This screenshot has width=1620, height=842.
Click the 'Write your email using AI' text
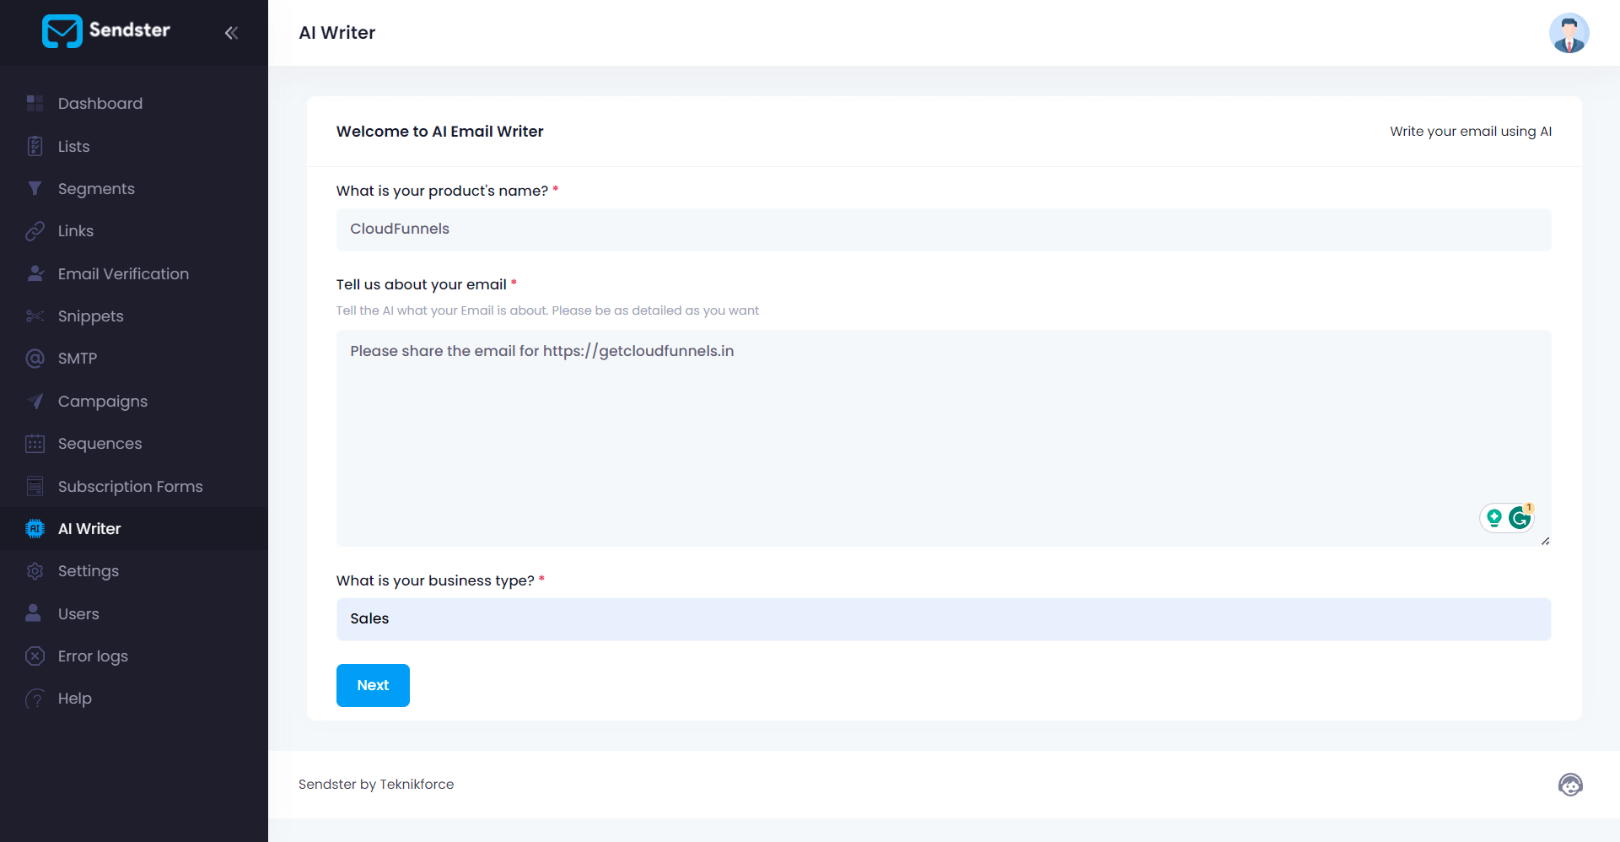[1471, 132]
